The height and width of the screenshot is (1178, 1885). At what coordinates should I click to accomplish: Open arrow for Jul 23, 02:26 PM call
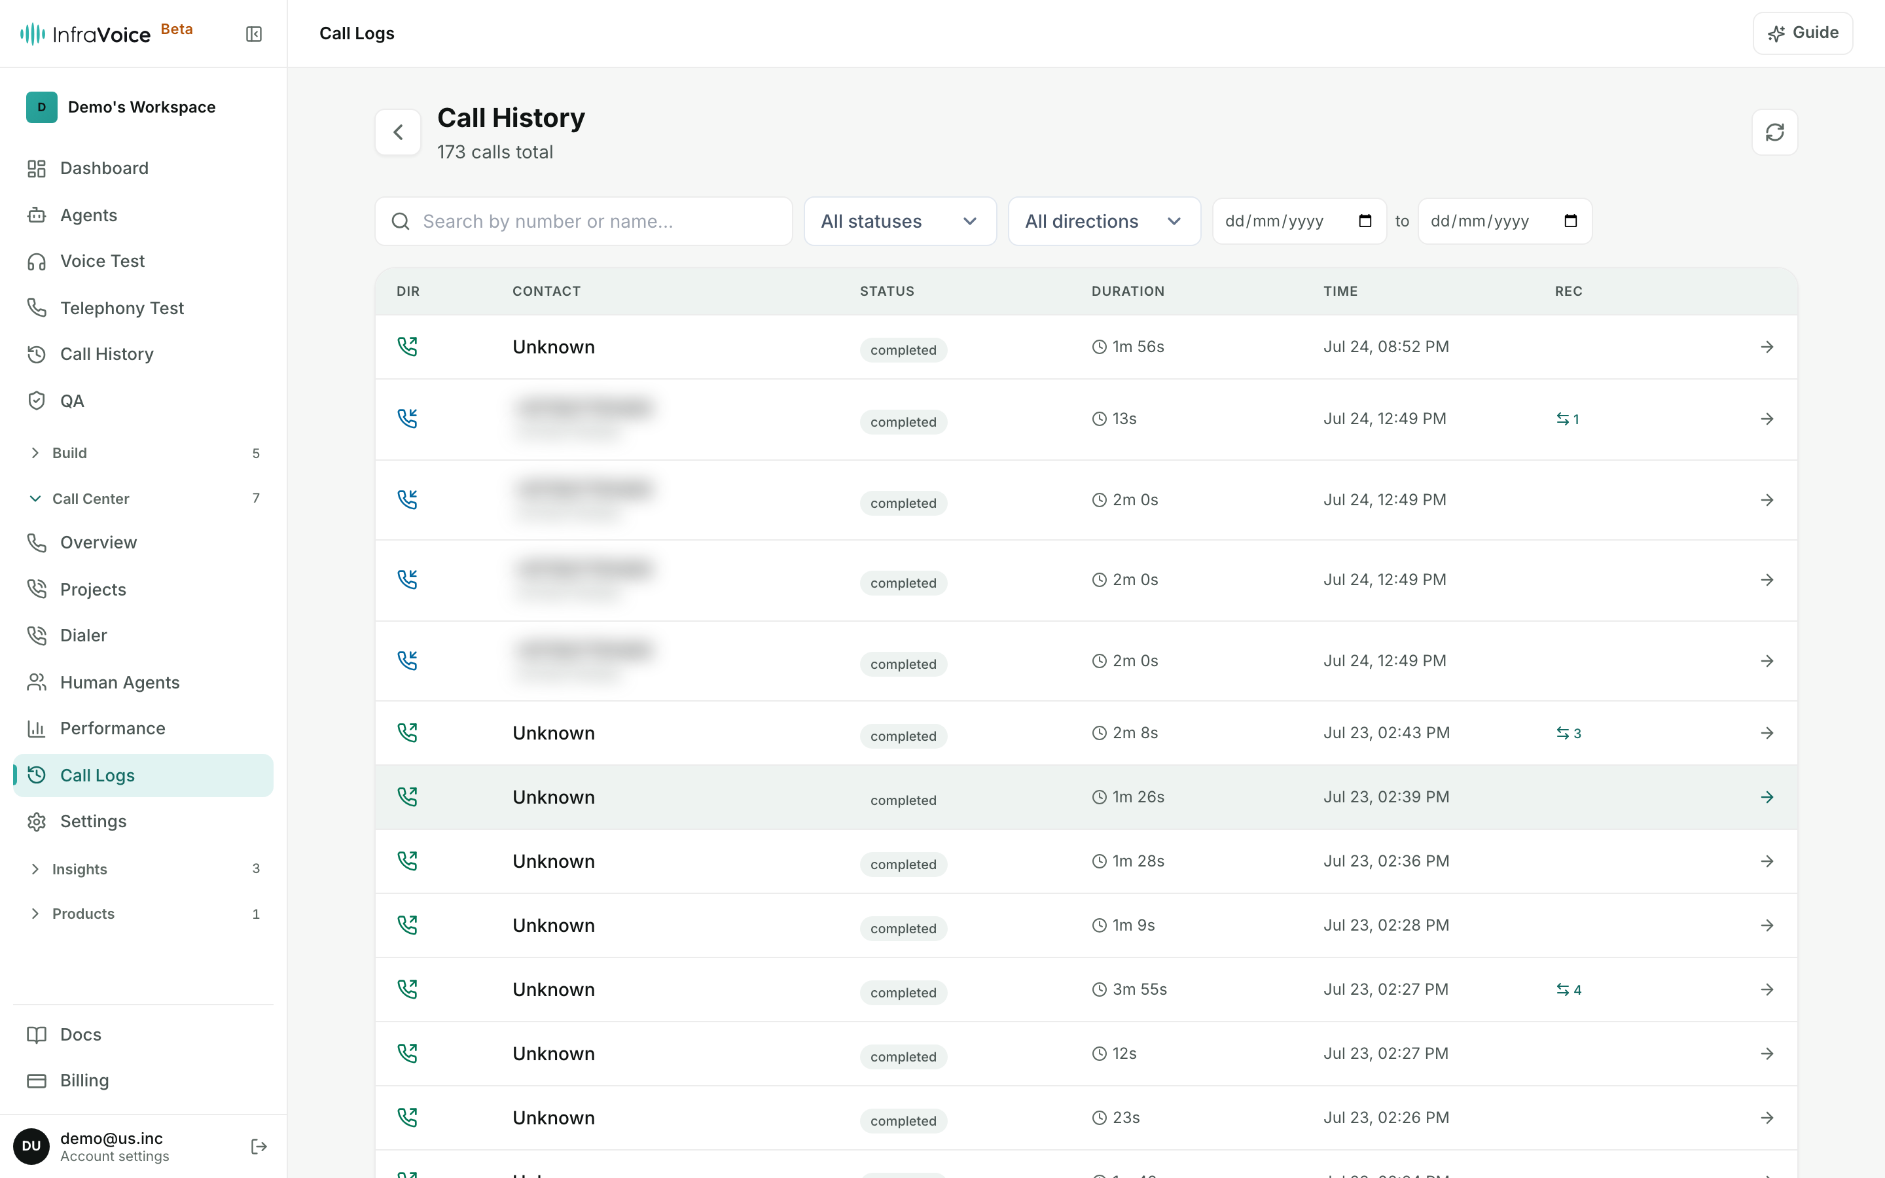(1767, 1118)
